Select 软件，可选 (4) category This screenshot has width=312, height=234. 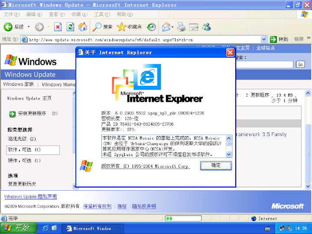point(33,150)
